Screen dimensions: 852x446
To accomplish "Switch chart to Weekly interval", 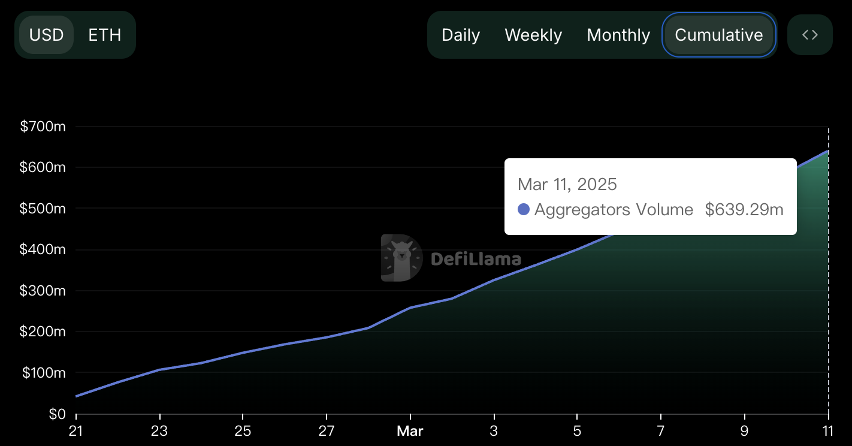I will click(x=533, y=35).
